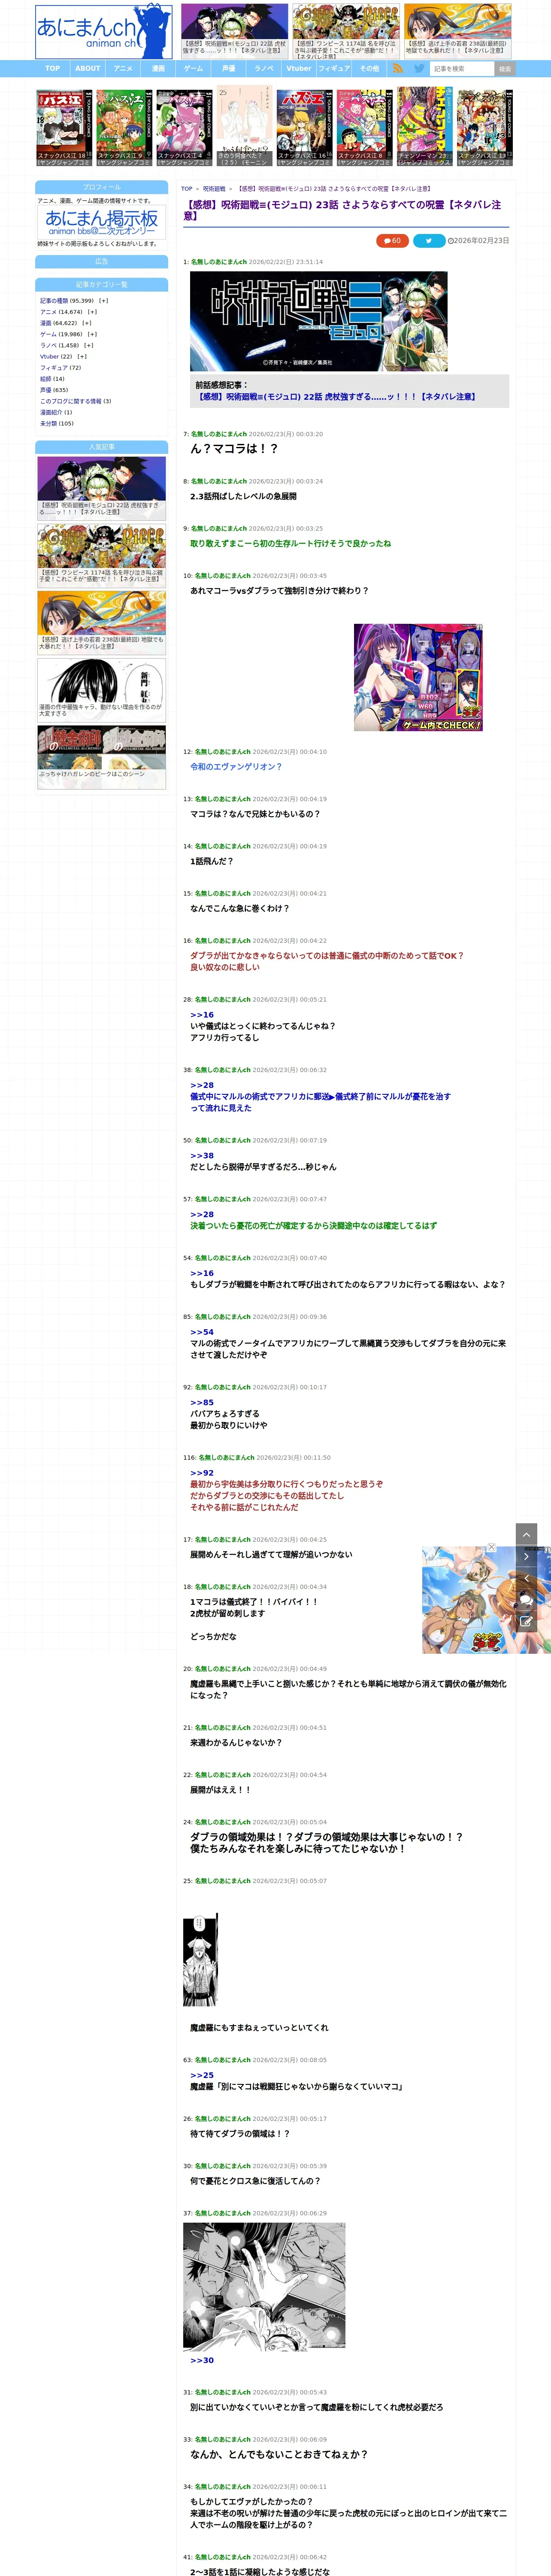Click reply anchor >>85 in comment 92
The height and width of the screenshot is (2576, 551).
point(202,1403)
